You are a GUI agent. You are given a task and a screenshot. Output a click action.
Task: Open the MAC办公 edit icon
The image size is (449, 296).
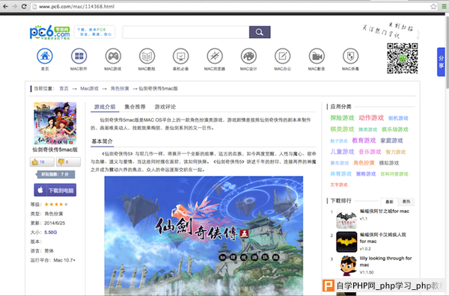coord(282,56)
